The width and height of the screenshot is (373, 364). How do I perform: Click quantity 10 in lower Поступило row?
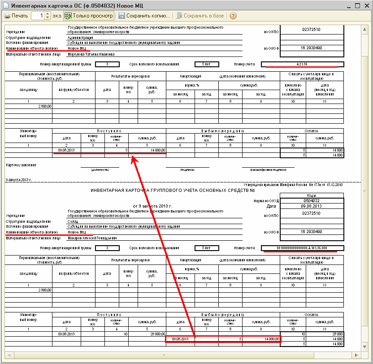[x=126, y=334]
